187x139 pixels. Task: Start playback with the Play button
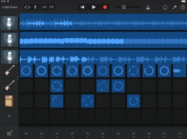click(94, 7)
